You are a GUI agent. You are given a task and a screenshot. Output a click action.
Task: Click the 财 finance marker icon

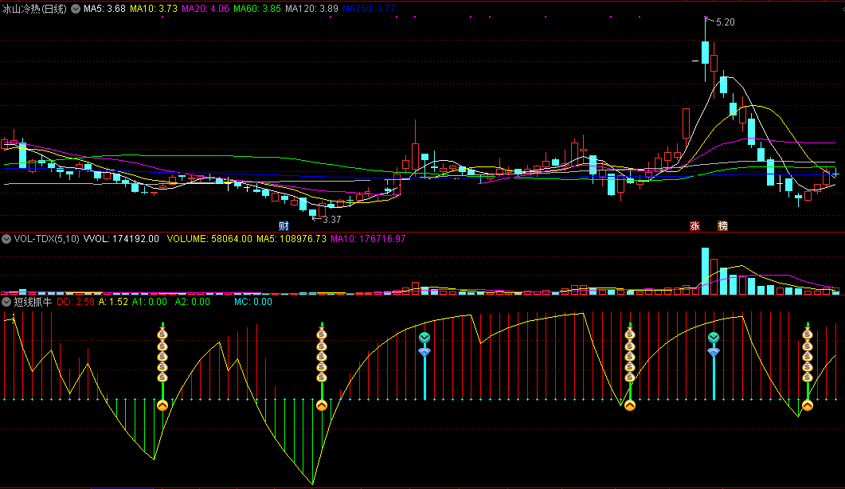pos(284,226)
